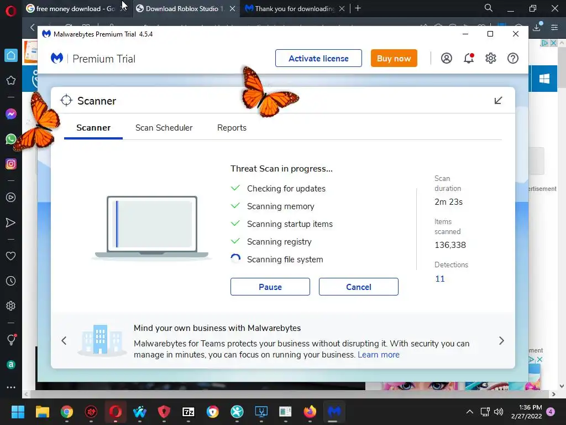Switch to the Scanner tab
Screen dimensions: 566x425
click(93, 128)
